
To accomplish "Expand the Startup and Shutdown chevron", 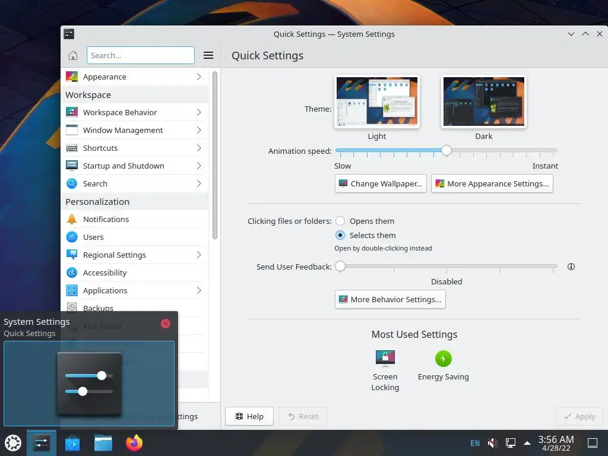I will (199, 166).
